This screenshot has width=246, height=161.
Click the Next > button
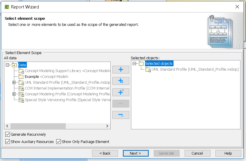coord(135,153)
